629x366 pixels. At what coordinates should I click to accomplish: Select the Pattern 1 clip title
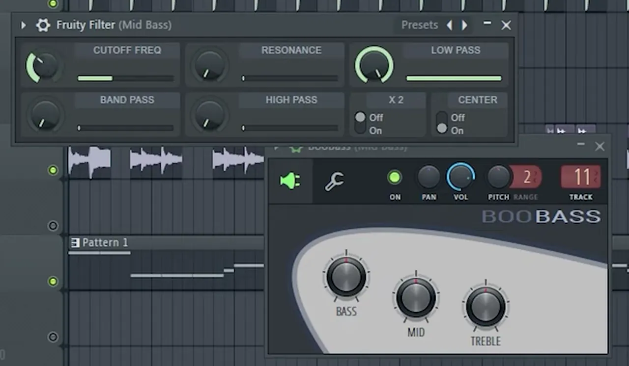tap(105, 242)
